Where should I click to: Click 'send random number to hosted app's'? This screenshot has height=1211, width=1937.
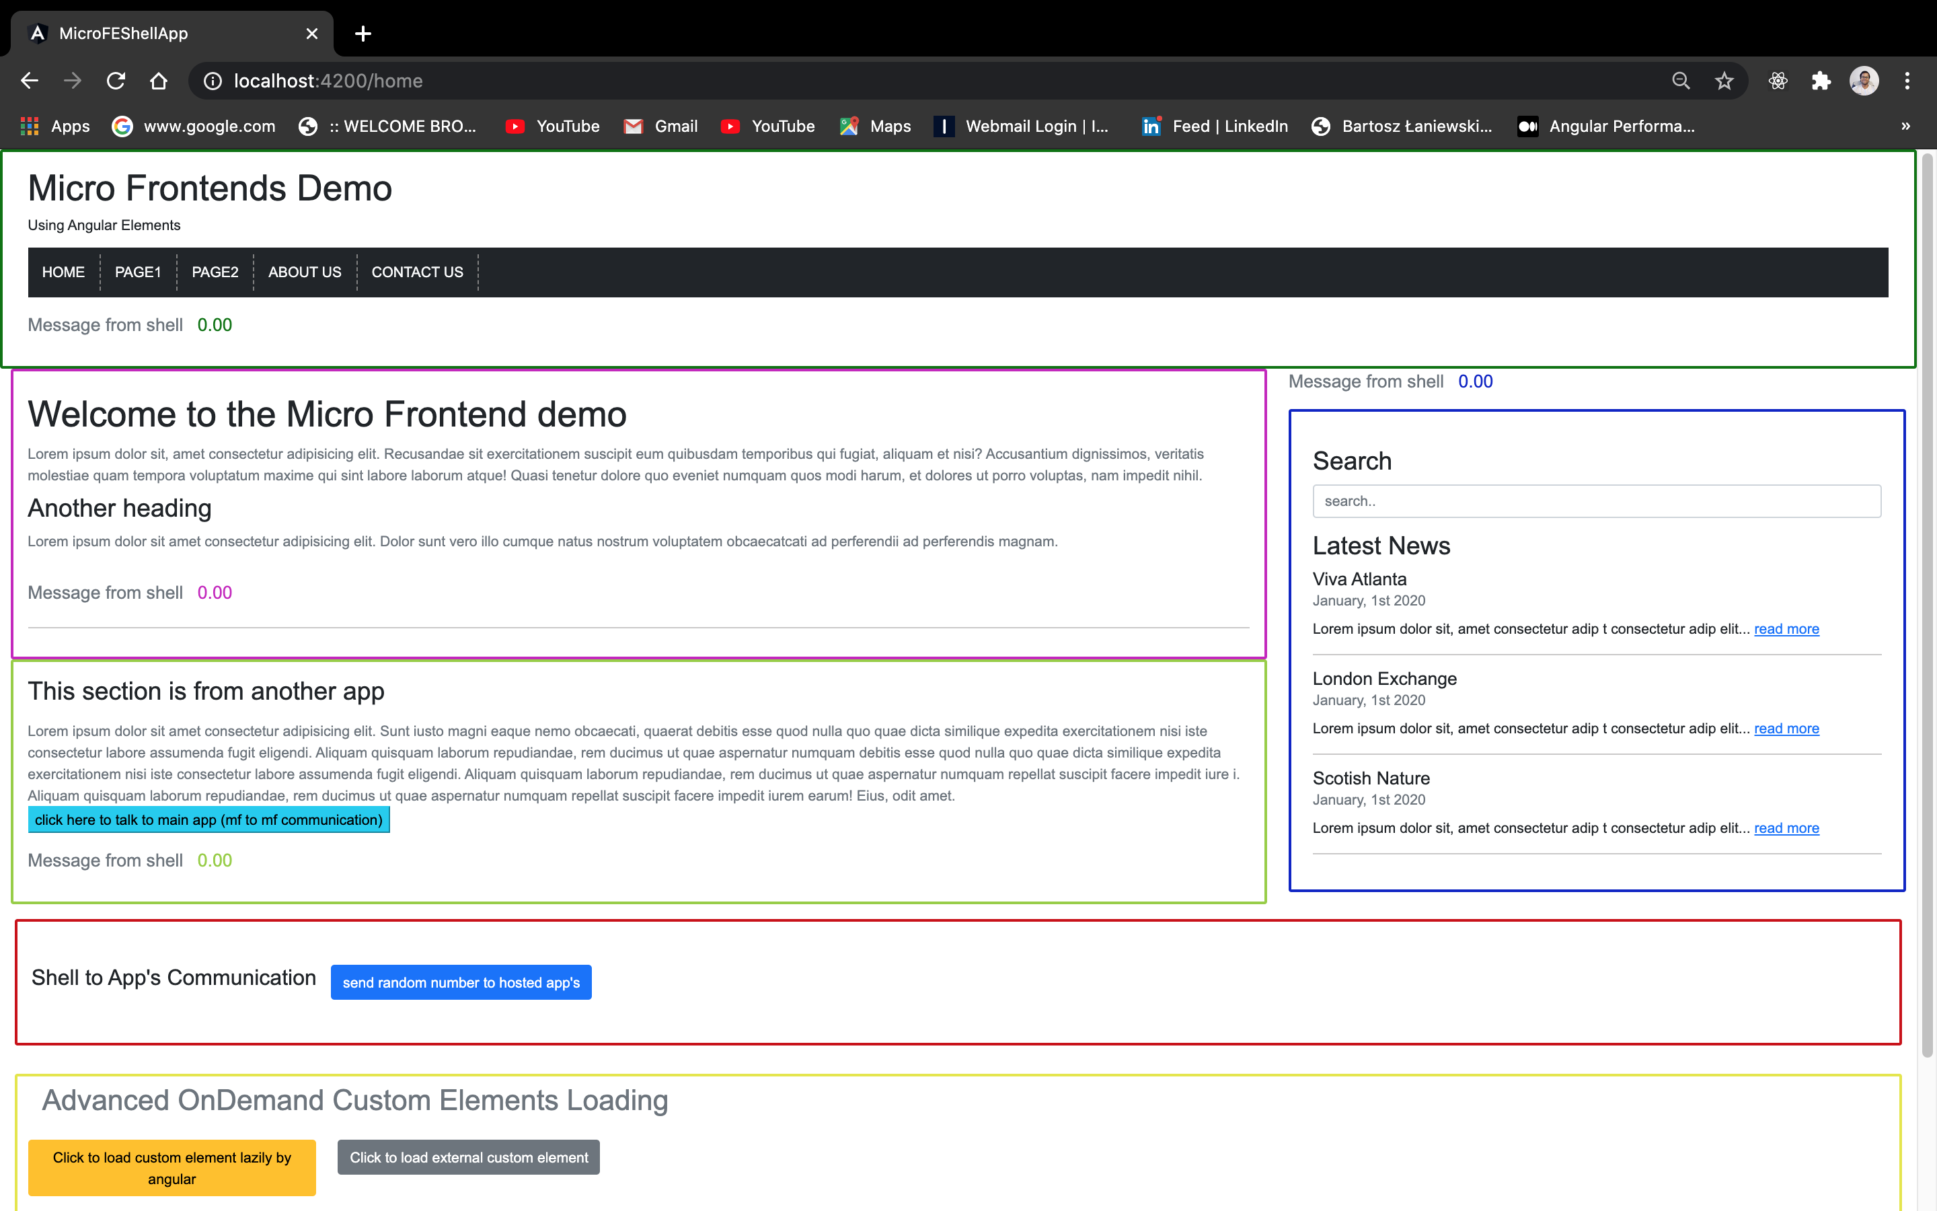click(460, 982)
